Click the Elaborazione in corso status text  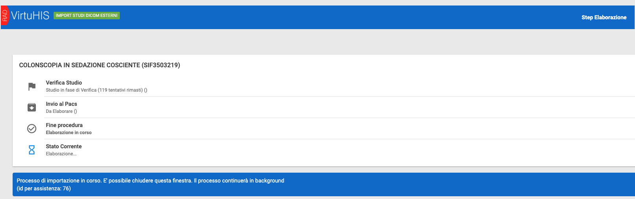(69, 133)
